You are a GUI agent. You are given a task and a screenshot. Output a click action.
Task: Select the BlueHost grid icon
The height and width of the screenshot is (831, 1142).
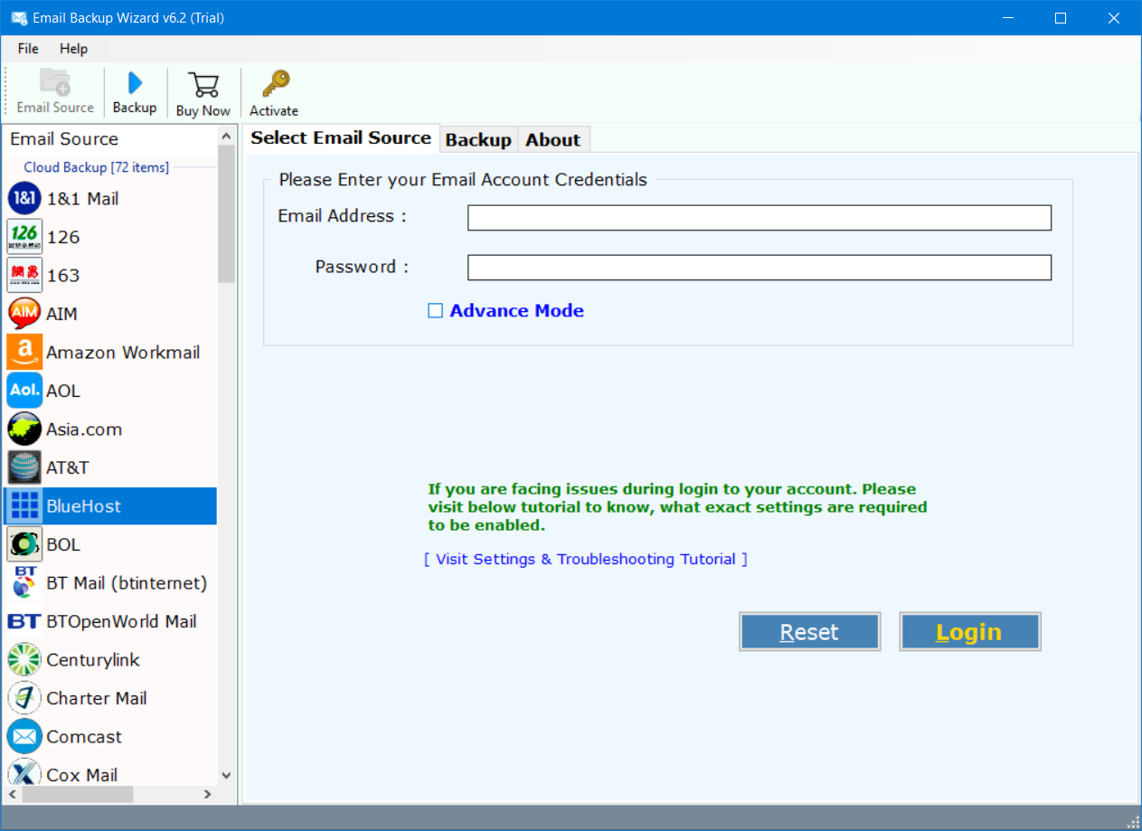[24, 506]
